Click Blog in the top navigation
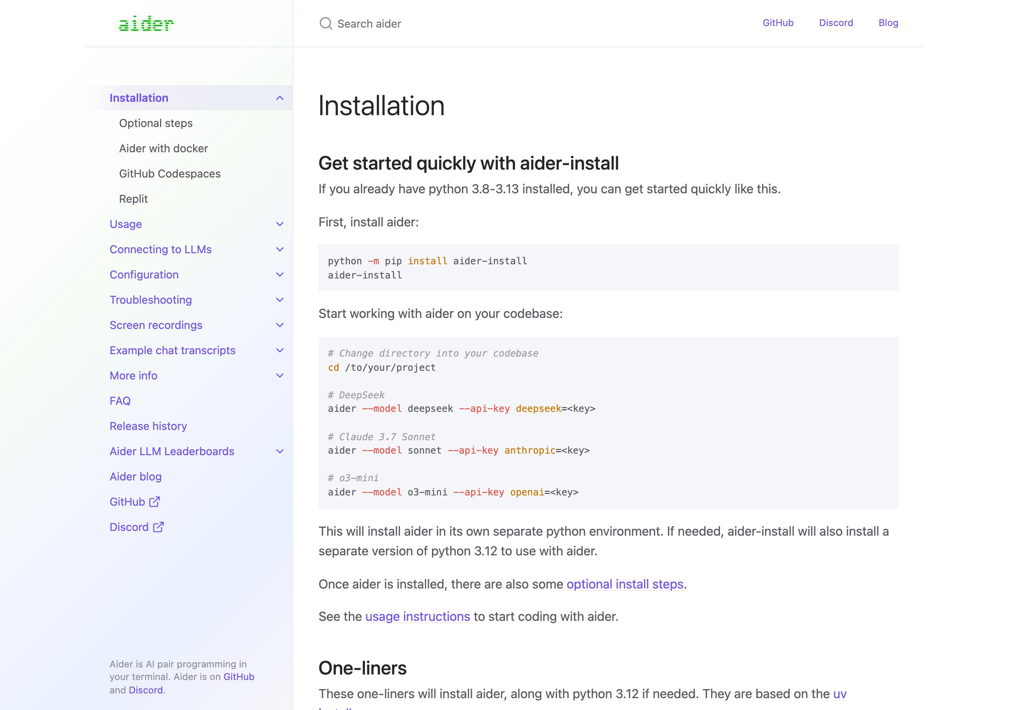 point(888,23)
